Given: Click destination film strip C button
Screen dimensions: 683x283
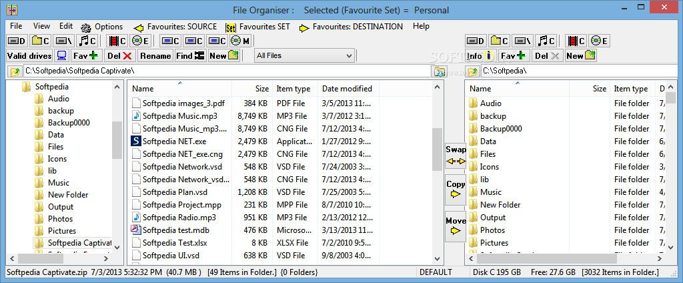Looking at the screenshot, I should click(x=576, y=41).
